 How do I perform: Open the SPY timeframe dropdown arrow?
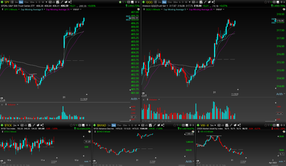pos(46,2)
